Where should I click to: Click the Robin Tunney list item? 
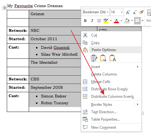point(55,103)
